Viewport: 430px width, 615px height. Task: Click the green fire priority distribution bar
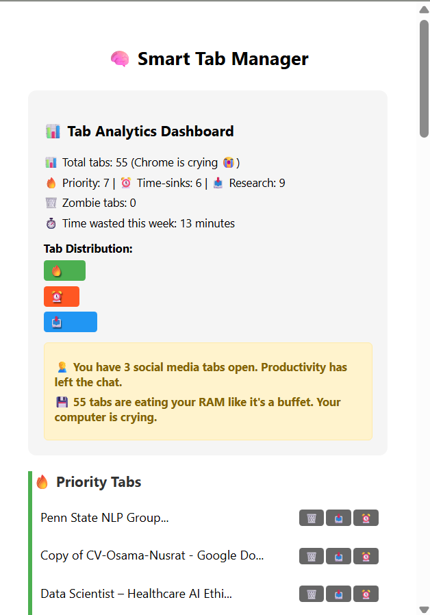click(64, 271)
